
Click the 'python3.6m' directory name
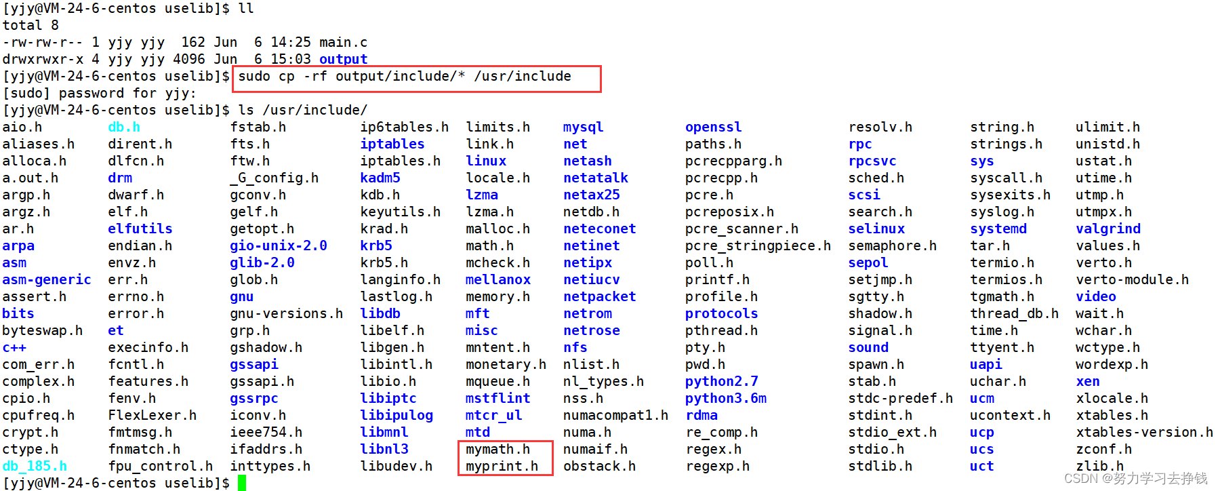[x=725, y=399]
